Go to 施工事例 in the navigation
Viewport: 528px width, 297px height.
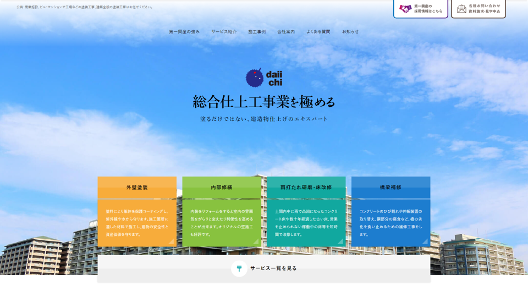[257, 32]
